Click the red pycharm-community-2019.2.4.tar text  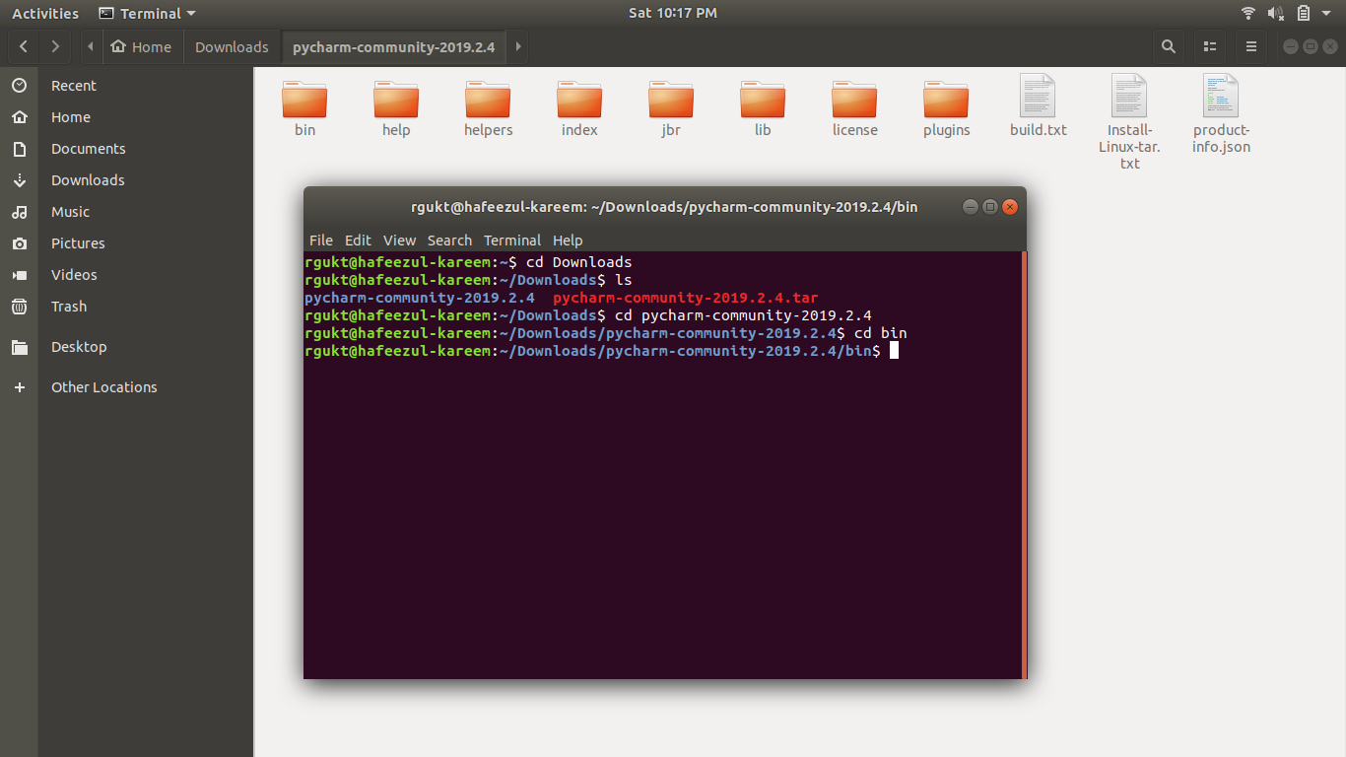tap(686, 298)
